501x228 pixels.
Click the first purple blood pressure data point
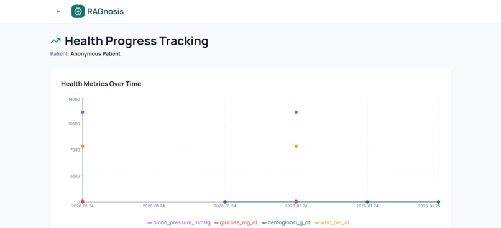coord(83,112)
